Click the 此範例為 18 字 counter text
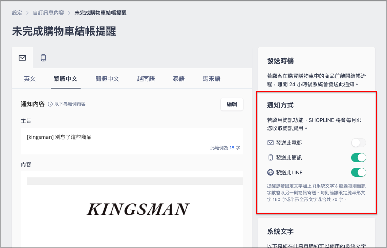The width and height of the screenshot is (387, 248). tap(225, 148)
